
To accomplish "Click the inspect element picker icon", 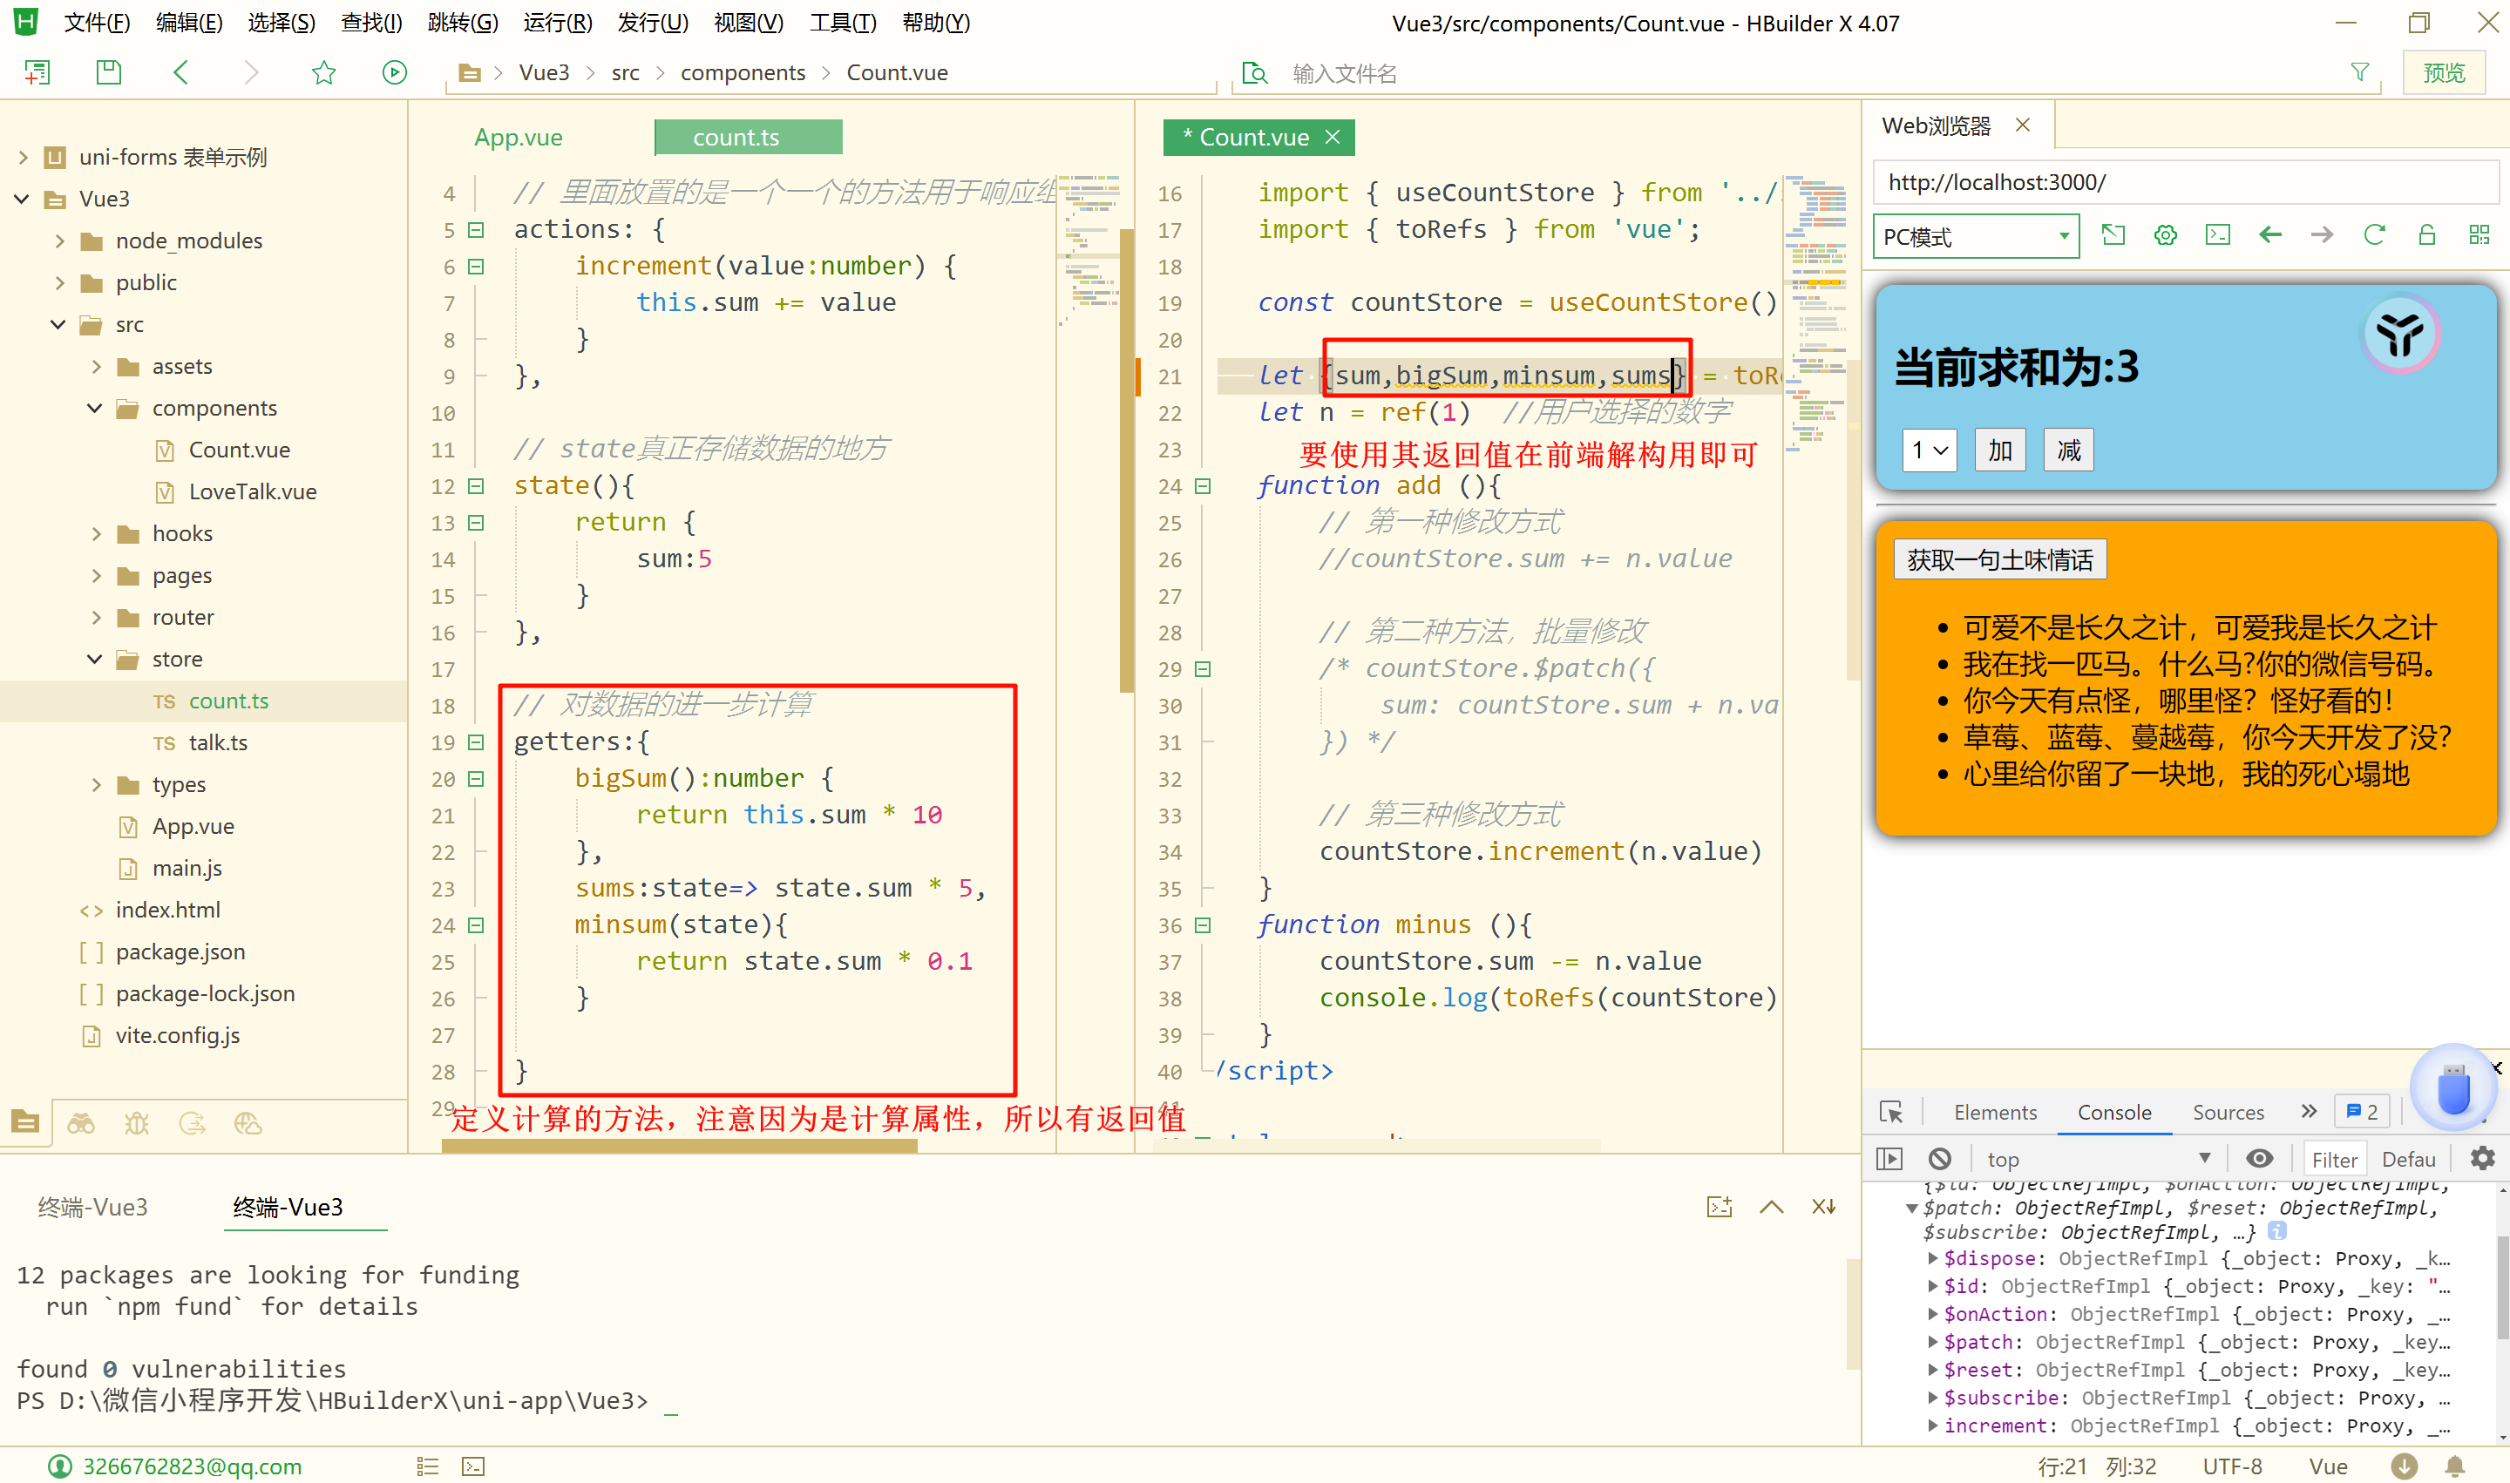I will click(x=1891, y=1112).
